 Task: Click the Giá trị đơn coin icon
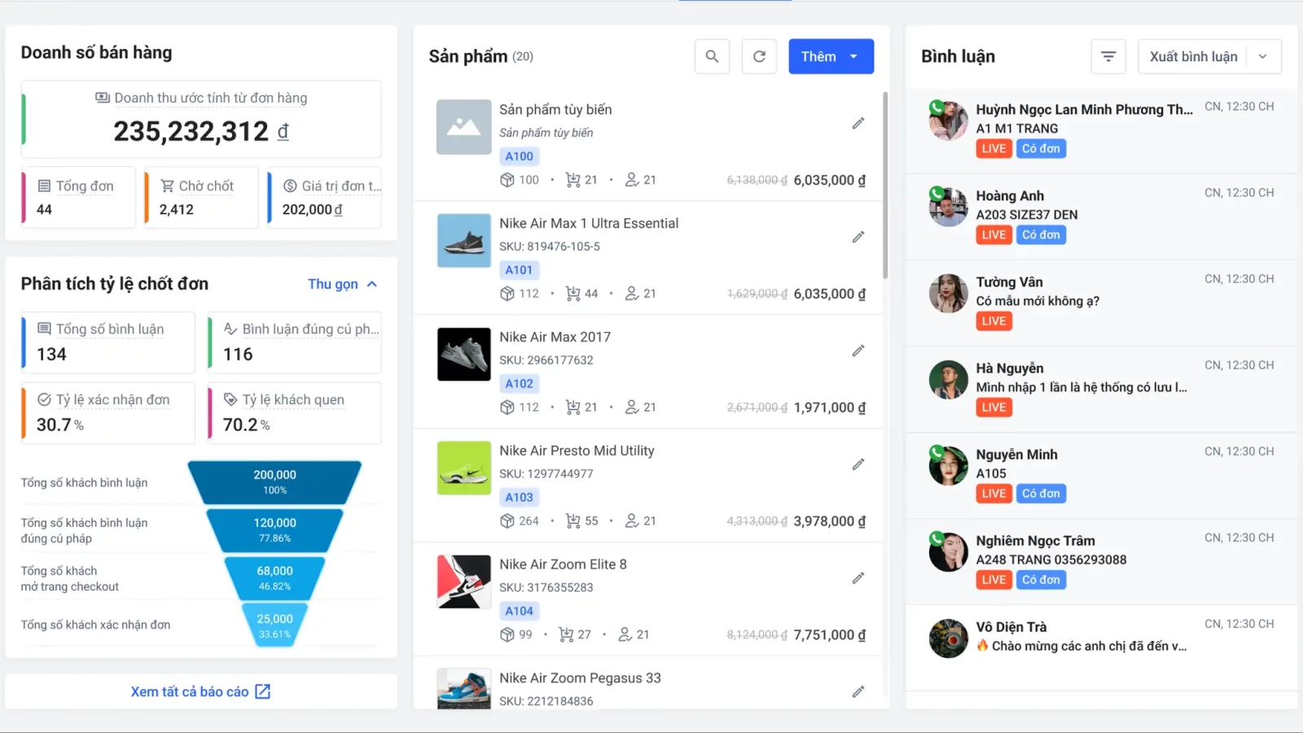click(290, 186)
